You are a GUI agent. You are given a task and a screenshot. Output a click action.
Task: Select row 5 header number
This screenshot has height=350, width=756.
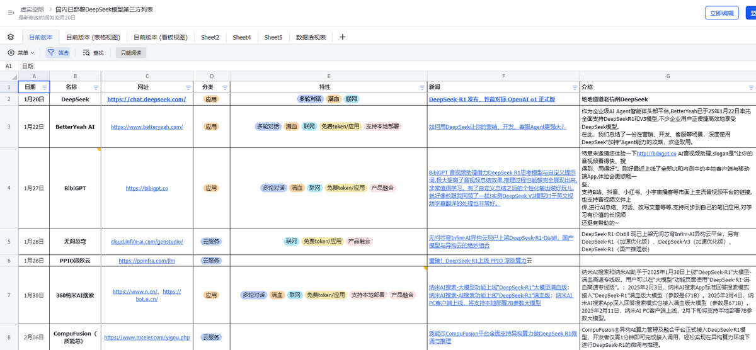(9, 241)
